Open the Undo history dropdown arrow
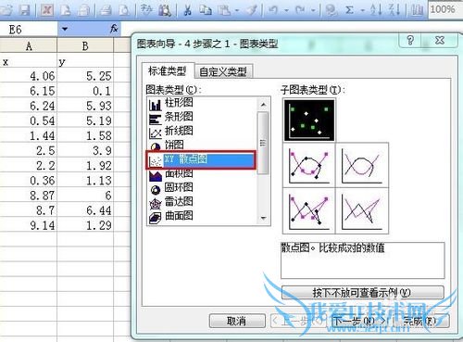This screenshot has height=342, width=463. 286,10
